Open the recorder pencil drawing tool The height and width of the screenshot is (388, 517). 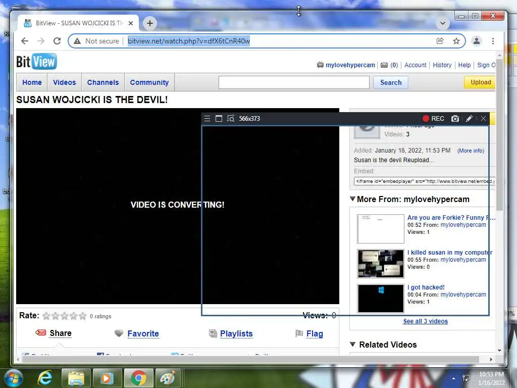pyautogui.click(x=469, y=118)
